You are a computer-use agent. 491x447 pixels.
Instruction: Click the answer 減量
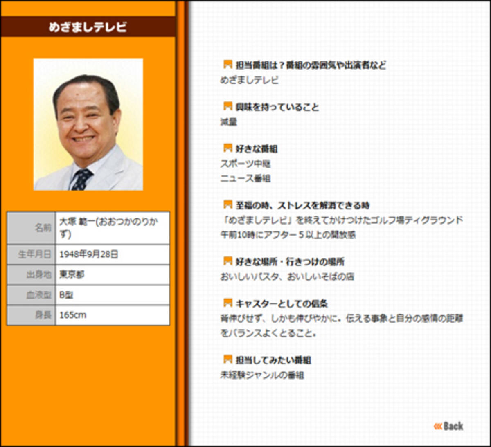point(229,122)
